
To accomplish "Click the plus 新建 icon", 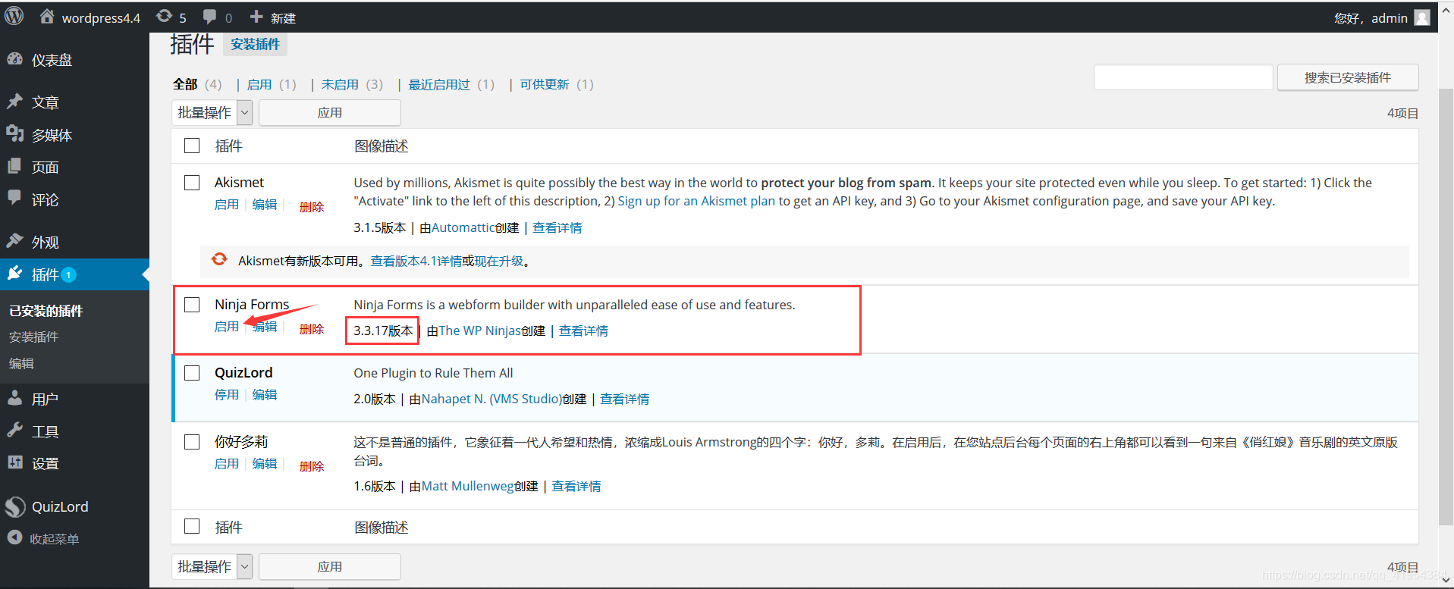I will click(x=256, y=17).
